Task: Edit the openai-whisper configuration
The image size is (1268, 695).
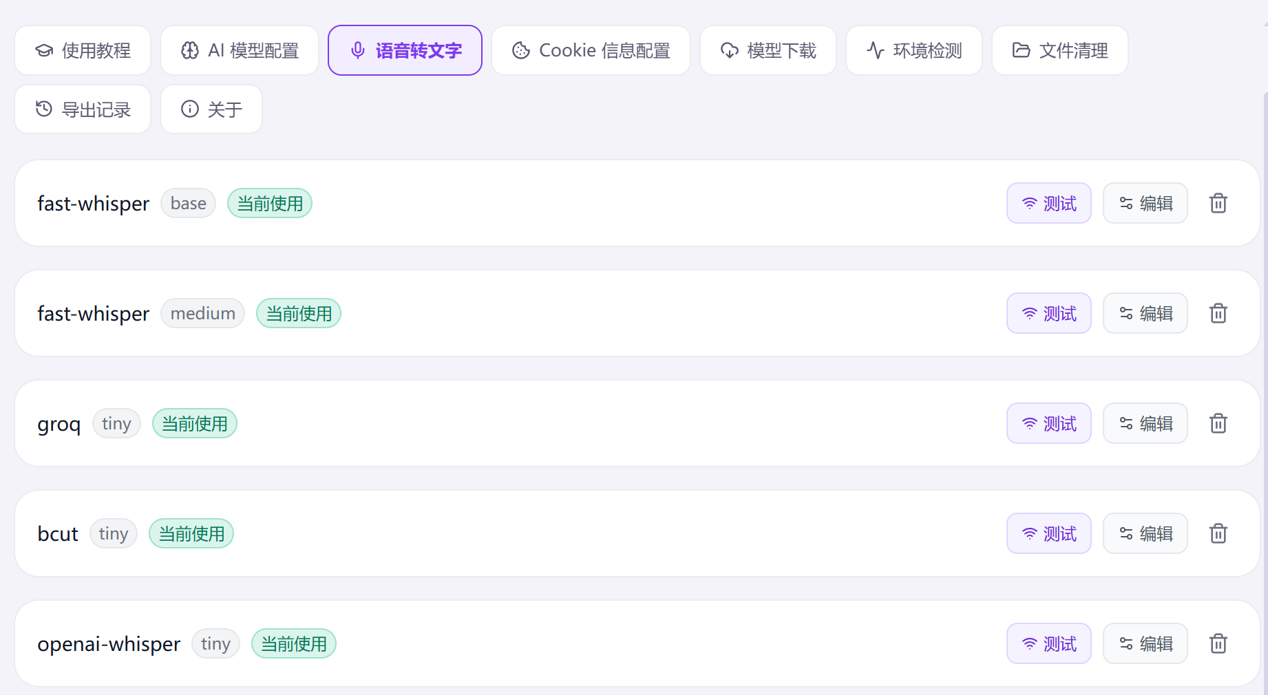Action: (1145, 643)
